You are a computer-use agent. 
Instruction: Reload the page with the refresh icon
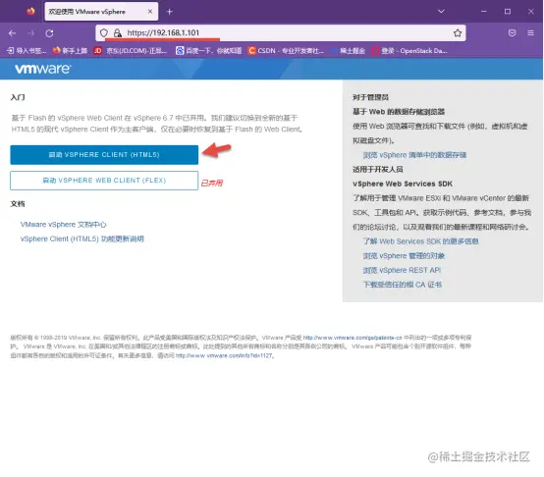(x=50, y=33)
